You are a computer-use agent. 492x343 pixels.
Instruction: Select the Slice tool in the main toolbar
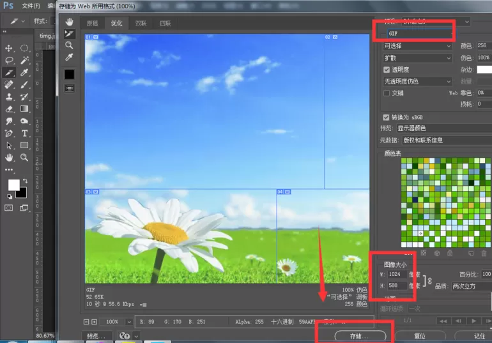click(x=9, y=72)
